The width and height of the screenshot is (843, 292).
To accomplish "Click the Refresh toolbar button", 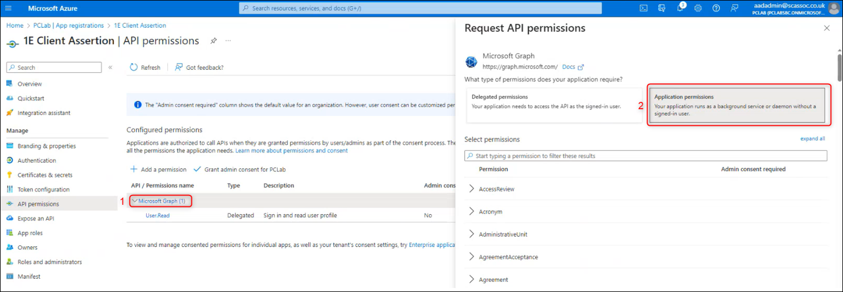I will pyautogui.click(x=145, y=68).
